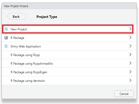The width and height of the screenshot is (139, 104).
Task: Go Back to the previous wizard step
Action: (16, 16)
